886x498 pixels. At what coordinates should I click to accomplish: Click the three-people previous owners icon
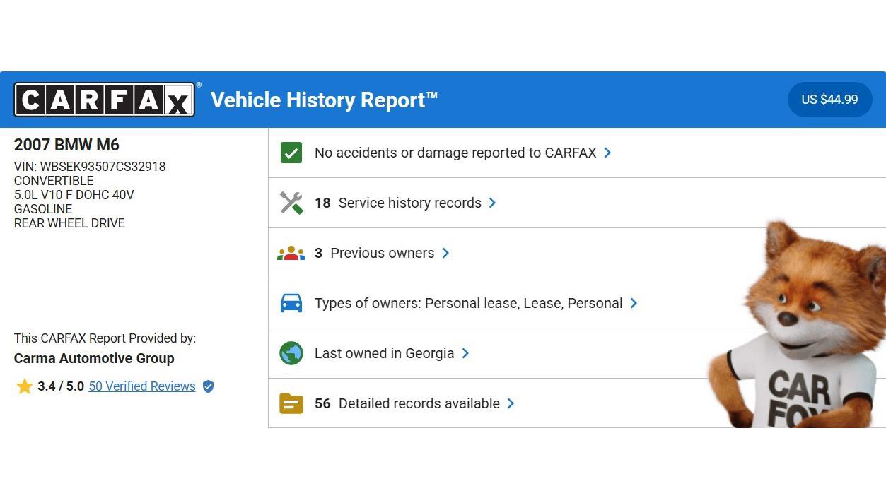tap(291, 253)
